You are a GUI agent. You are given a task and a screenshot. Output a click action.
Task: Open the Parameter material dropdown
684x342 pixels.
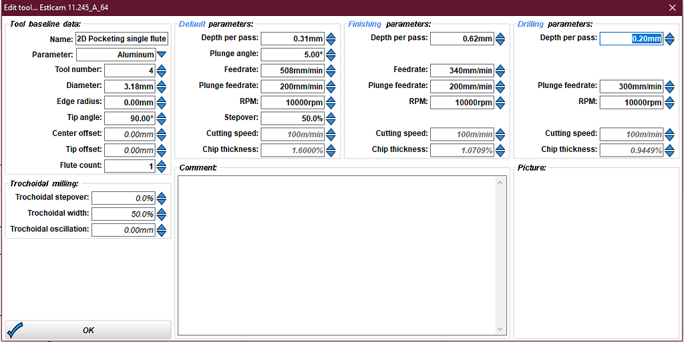[x=162, y=55]
